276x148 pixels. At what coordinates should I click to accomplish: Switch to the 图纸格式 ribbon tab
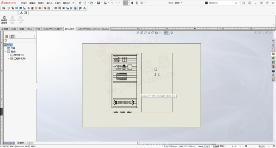(70, 29)
